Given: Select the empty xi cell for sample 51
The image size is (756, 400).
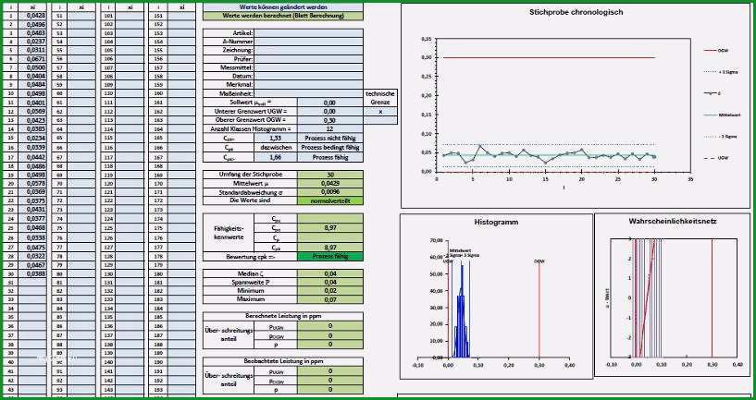Looking at the screenshot, I should (81, 16).
